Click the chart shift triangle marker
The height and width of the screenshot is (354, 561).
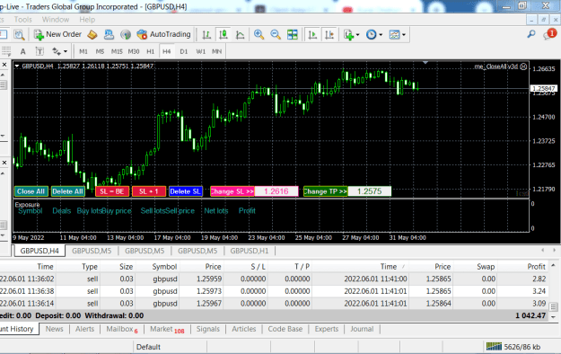point(425,63)
